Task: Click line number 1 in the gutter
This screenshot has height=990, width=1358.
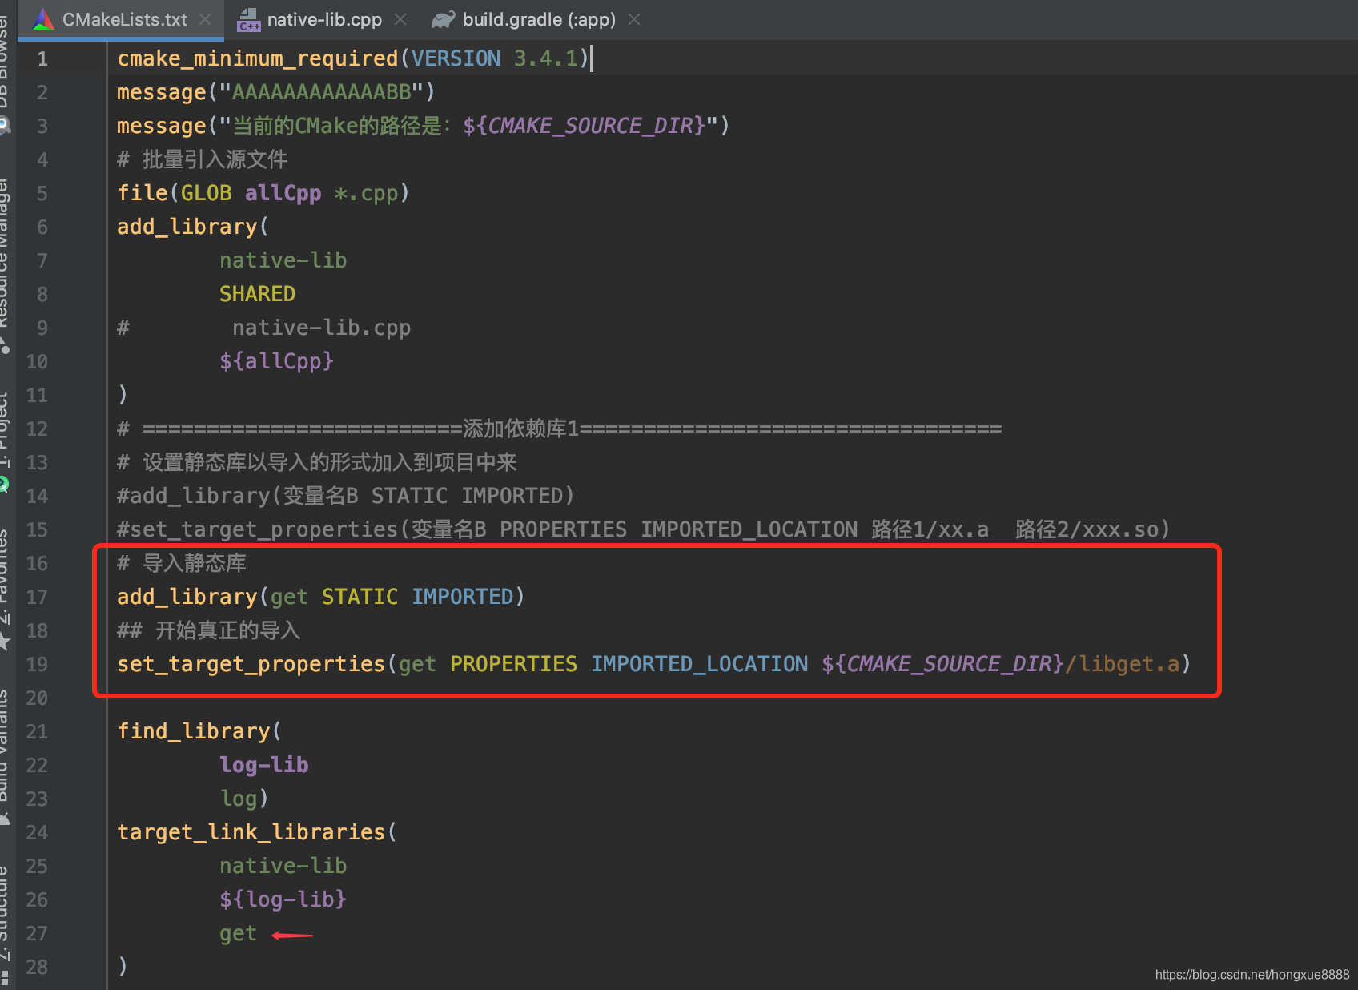Action: (42, 58)
